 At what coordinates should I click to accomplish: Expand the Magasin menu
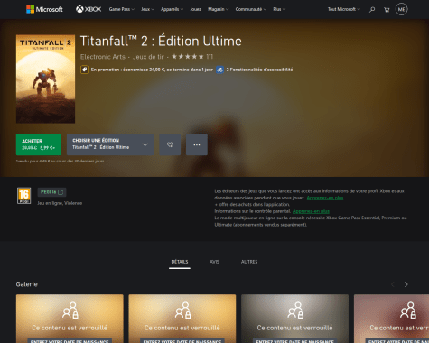[218, 9]
